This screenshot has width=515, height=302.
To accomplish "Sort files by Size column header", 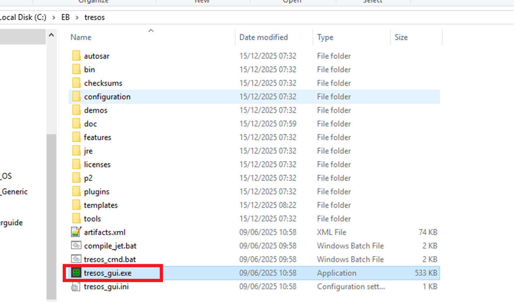I will pyautogui.click(x=401, y=37).
